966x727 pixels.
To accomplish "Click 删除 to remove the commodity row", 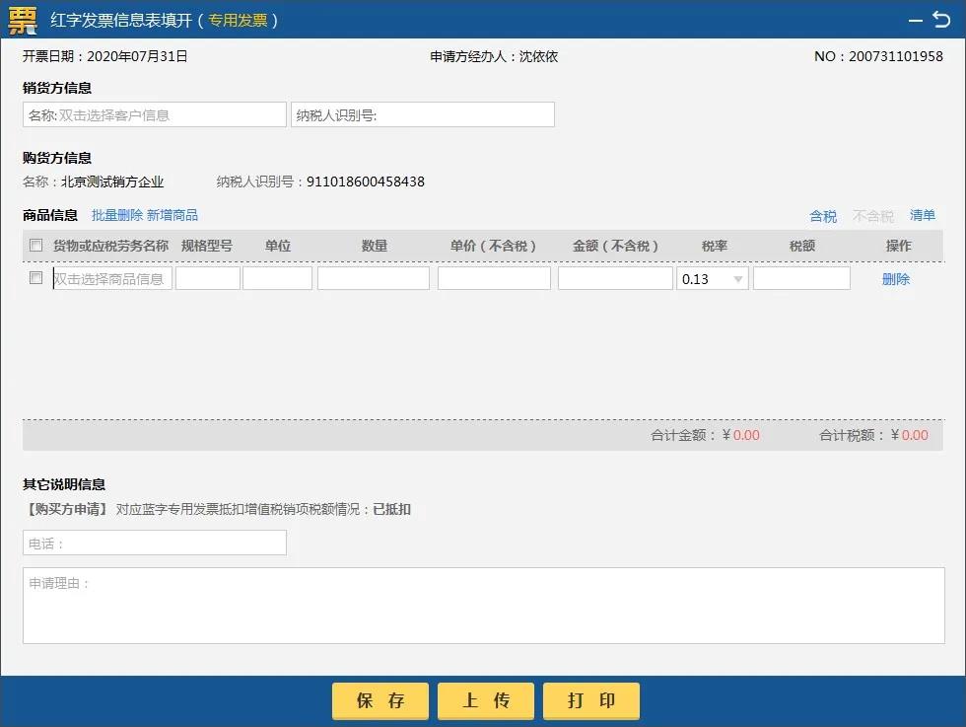I will click(x=896, y=281).
